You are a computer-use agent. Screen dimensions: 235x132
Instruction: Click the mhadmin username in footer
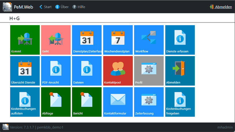(x=225, y=127)
